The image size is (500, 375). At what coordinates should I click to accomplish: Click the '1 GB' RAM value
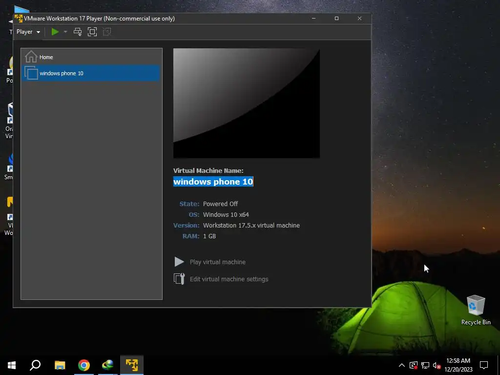click(x=209, y=236)
